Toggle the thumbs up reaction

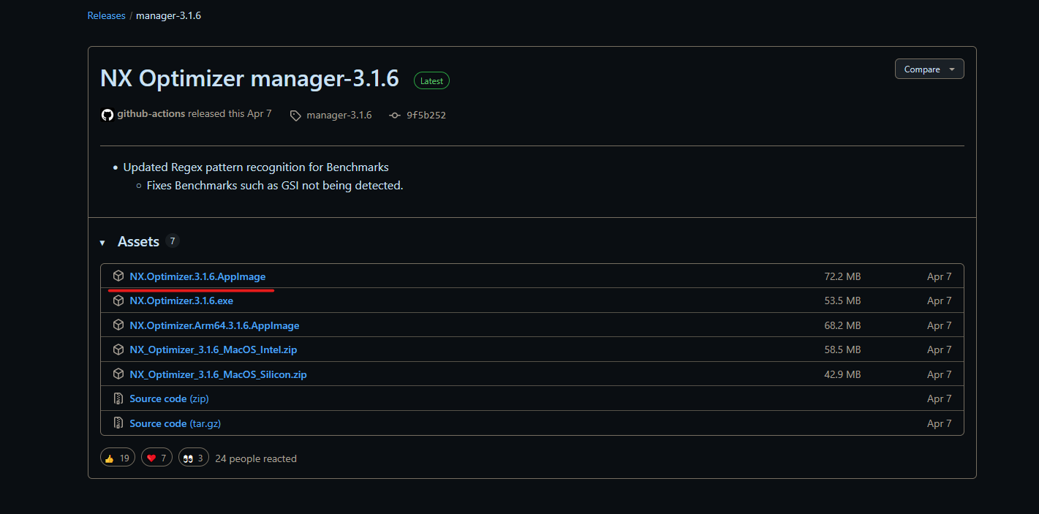(x=118, y=458)
